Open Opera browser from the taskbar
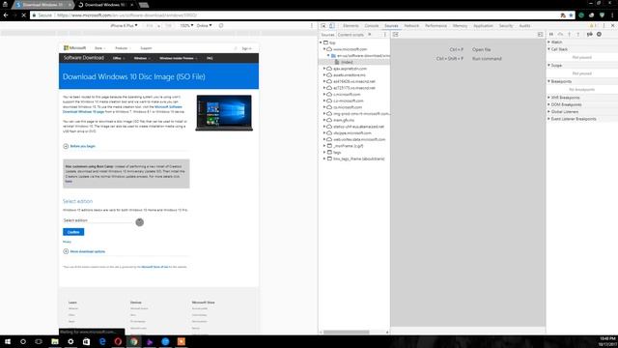Viewport: 618px width, 348px height. (x=118, y=341)
